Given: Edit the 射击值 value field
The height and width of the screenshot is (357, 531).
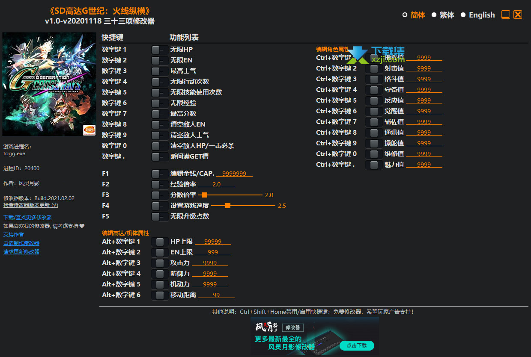Looking at the screenshot, I should 424,68.
